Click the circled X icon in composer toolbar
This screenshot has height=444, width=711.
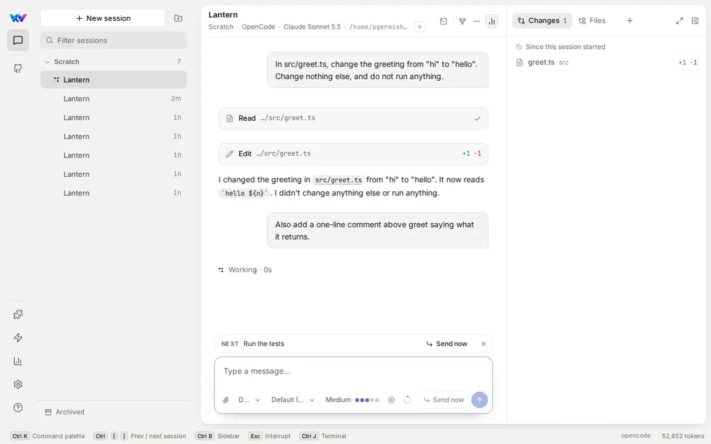[x=391, y=400]
